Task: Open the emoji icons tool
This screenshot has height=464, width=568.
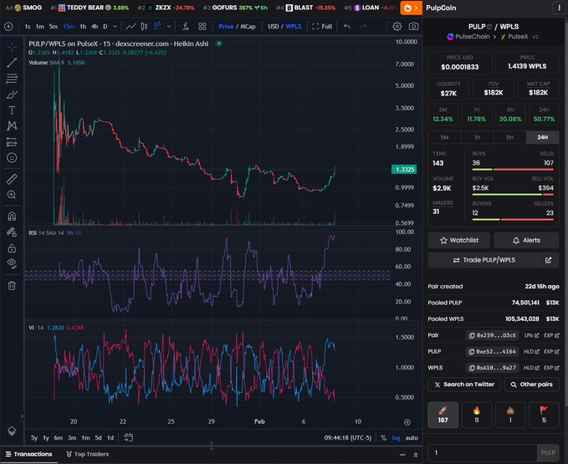Action: (x=12, y=158)
